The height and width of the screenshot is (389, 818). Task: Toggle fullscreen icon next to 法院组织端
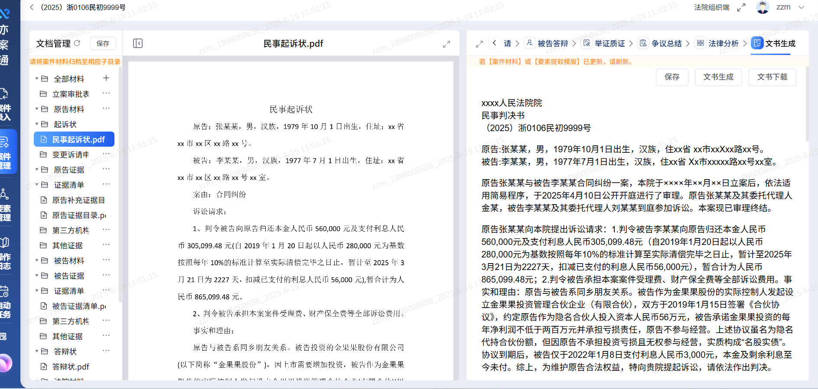(x=741, y=7)
